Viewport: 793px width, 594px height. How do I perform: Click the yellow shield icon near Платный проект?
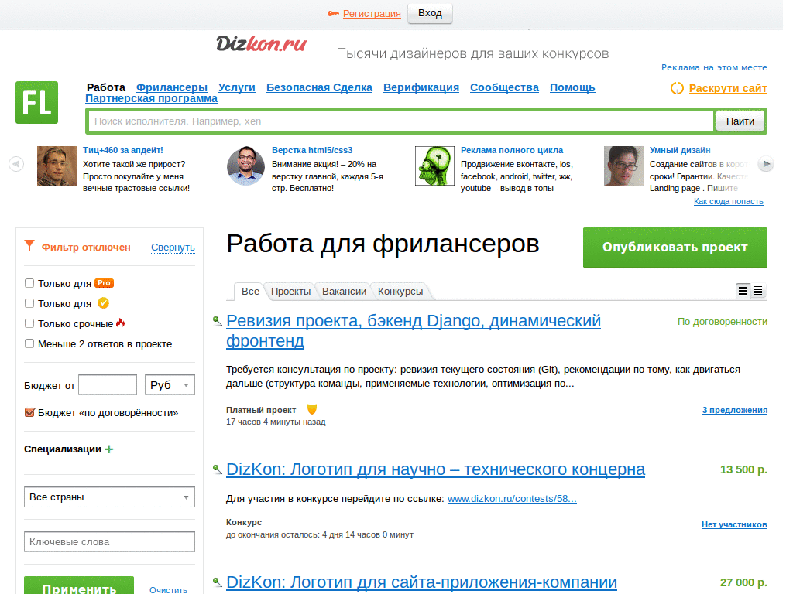coord(312,409)
